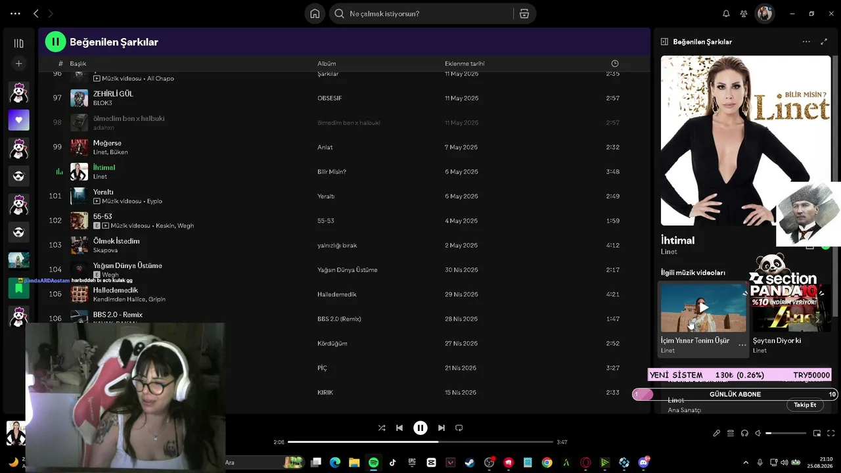Open more options in now playing panel
The image size is (841, 473).
[x=806, y=41]
